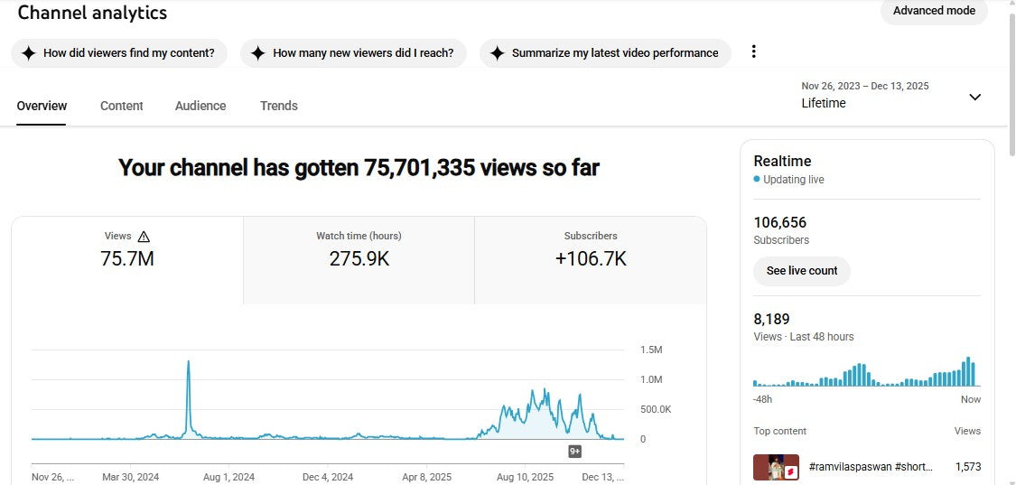
Task: Click sparkle icon on "How did viewers find" chip
Action: (29, 53)
